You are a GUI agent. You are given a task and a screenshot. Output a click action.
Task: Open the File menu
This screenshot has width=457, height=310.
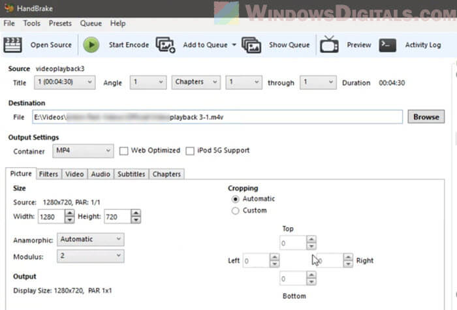[9, 23]
